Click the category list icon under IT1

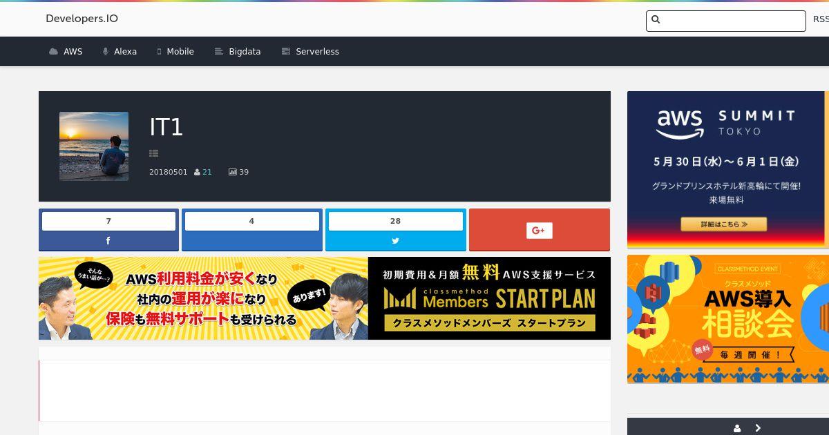[x=153, y=153]
